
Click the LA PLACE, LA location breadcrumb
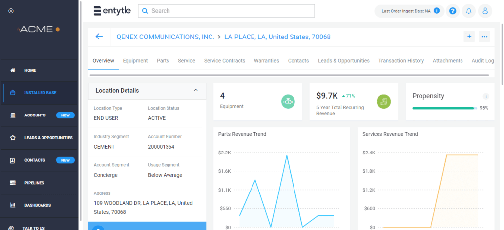277,37
